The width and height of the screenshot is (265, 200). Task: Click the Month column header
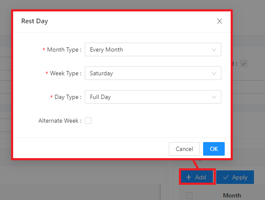pos(232,195)
